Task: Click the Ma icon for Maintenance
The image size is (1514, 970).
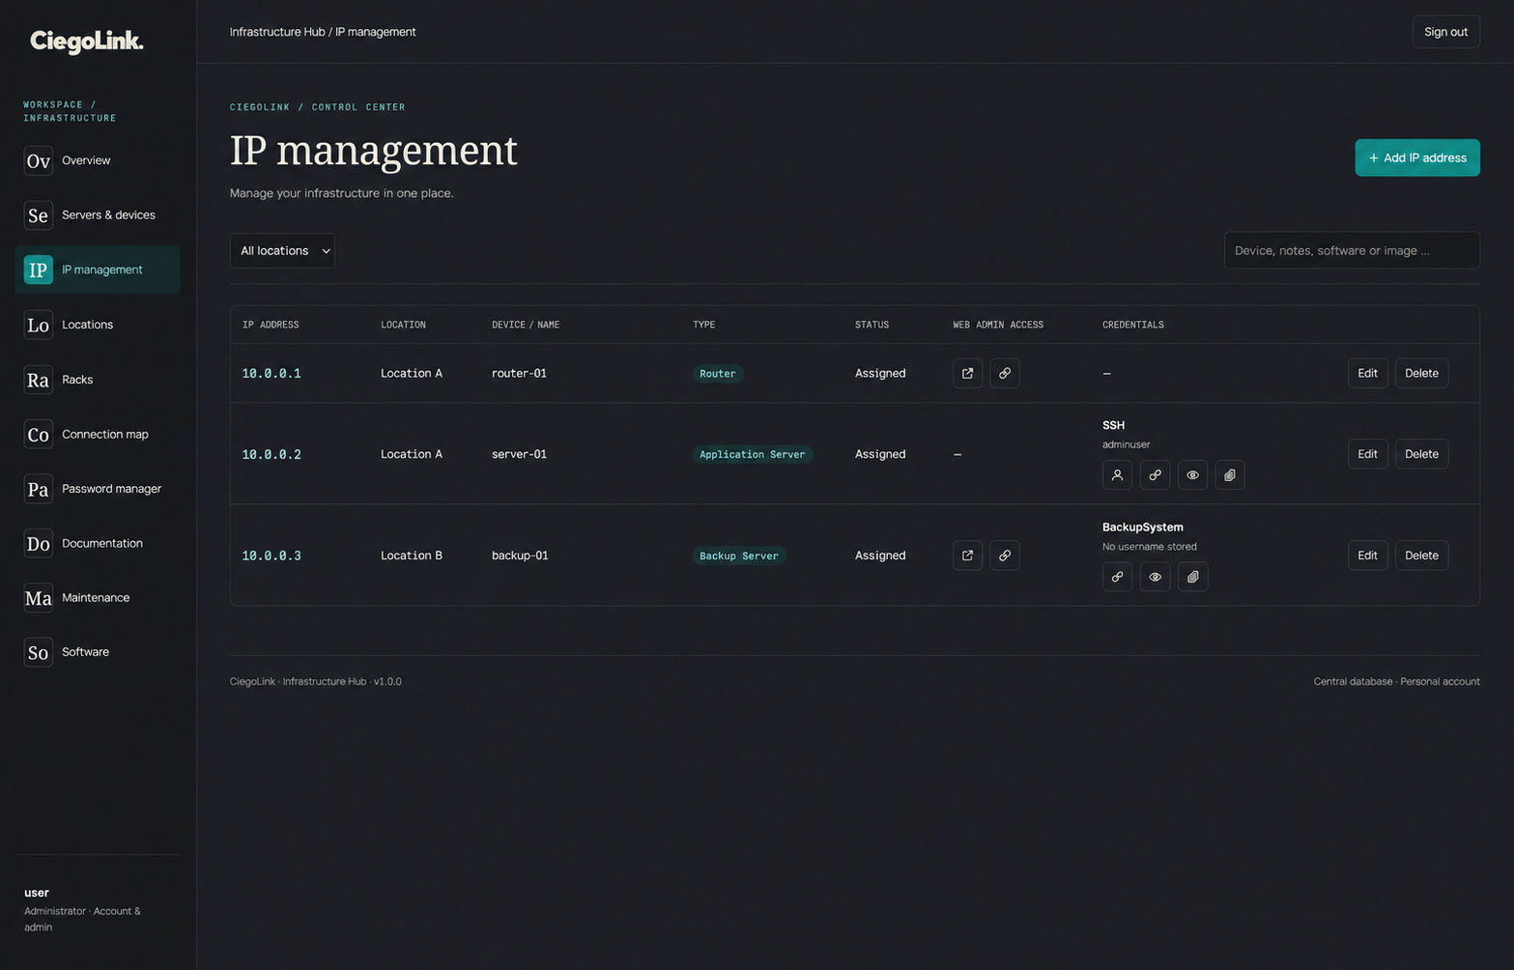Action: click(x=38, y=598)
